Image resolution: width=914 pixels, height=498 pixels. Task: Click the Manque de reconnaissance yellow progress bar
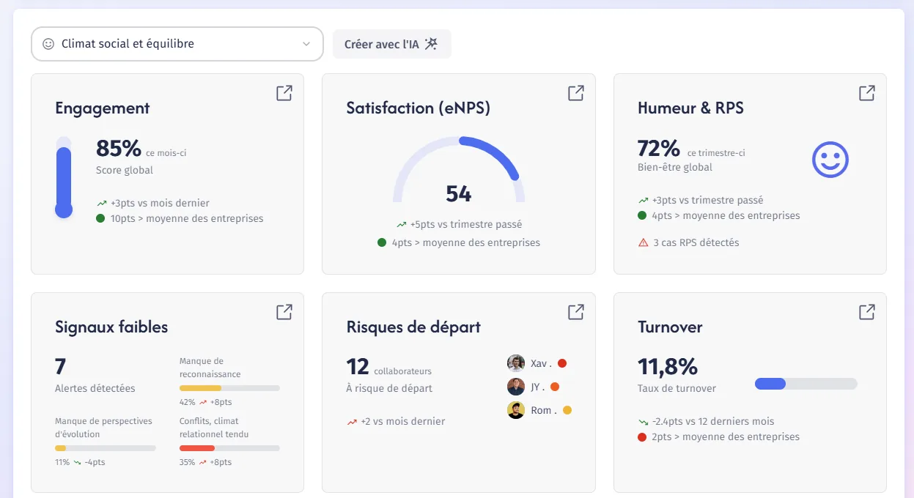229,387
